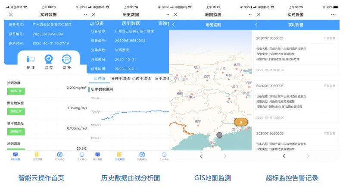Go back using blue-header arrow on 地图监测

pyautogui.click(x=174, y=25)
